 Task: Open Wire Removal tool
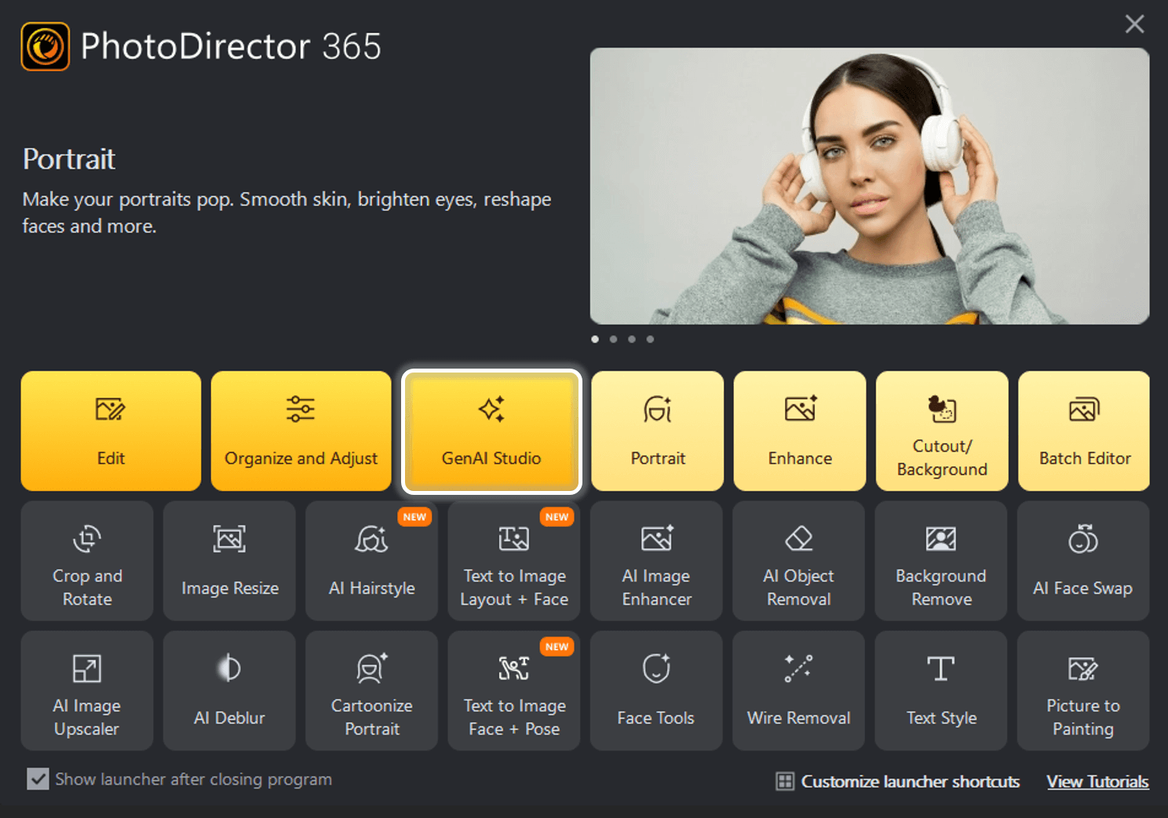[x=798, y=691]
